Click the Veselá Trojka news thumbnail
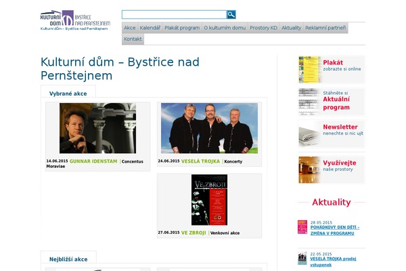406x271 pixels. pyautogui.click(x=302, y=258)
